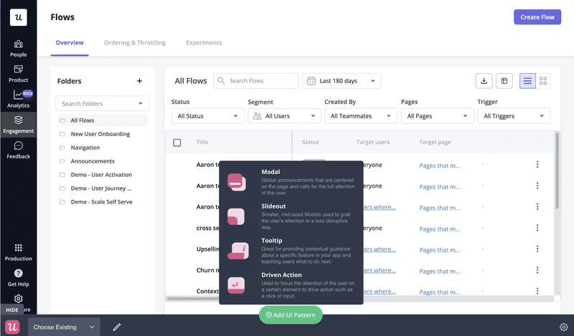Viewport: 574px width, 336px height.
Task: Choose Modal from the pattern menu
Action: pos(291,182)
